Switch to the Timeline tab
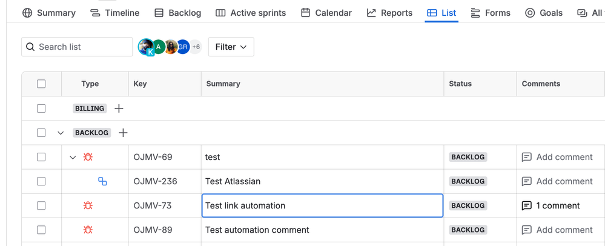This screenshot has height=246, width=605. coord(114,13)
